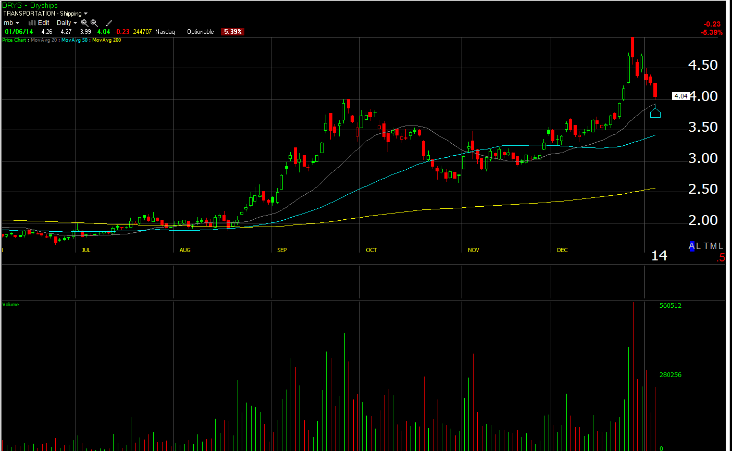732x451 pixels.
Task: Click the MovAvg 20 legend label
Action: coord(44,40)
